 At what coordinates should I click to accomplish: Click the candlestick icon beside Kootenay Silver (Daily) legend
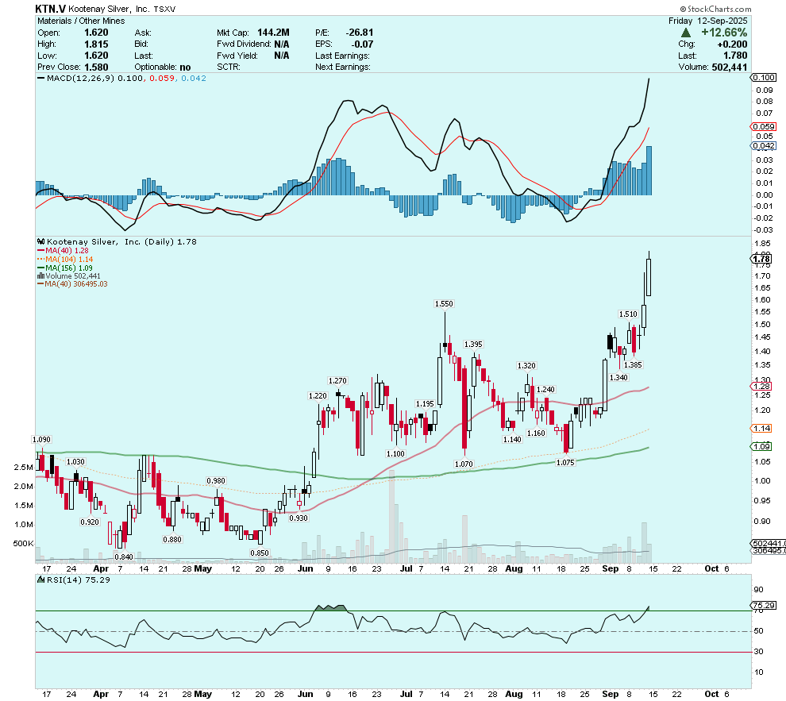[x=41, y=242]
